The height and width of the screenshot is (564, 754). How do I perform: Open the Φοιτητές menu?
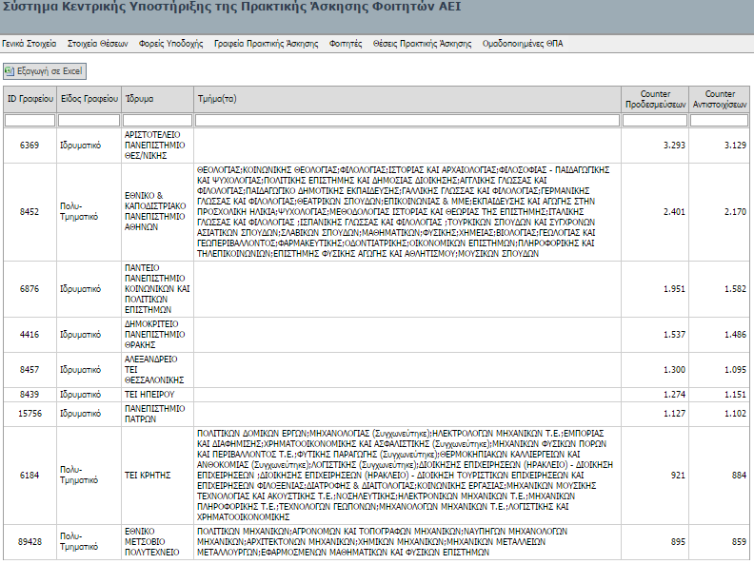(x=346, y=44)
